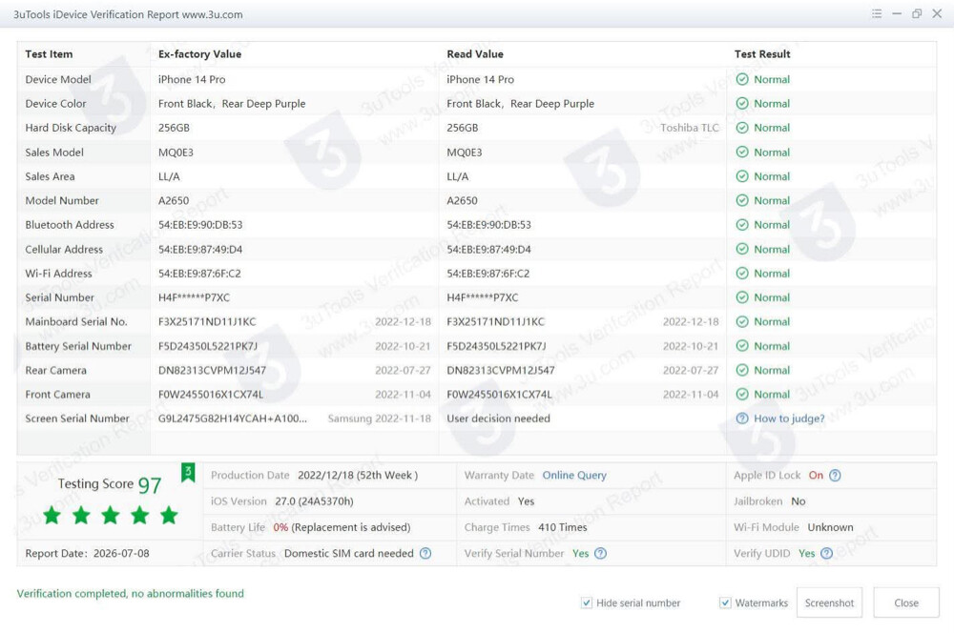Click the Screen Serial Number row label
The width and height of the screenshot is (954, 633).
(x=77, y=419)
